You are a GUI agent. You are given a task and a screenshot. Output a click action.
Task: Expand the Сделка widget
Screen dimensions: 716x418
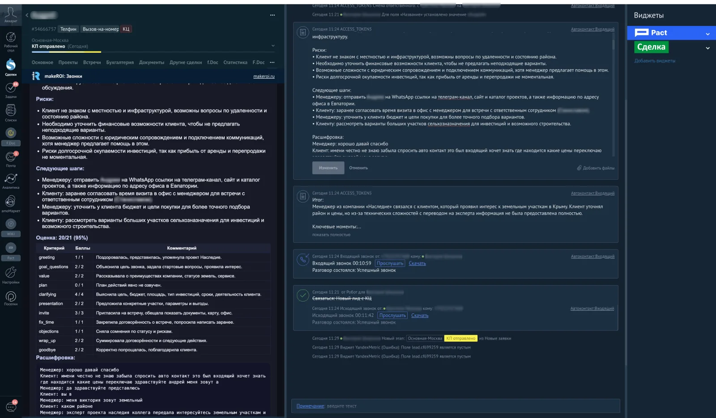707,48
